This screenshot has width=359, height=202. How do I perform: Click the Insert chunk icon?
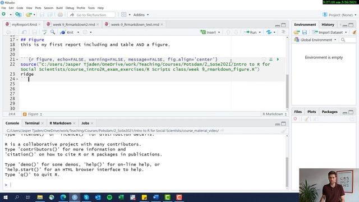click(203, 33)
